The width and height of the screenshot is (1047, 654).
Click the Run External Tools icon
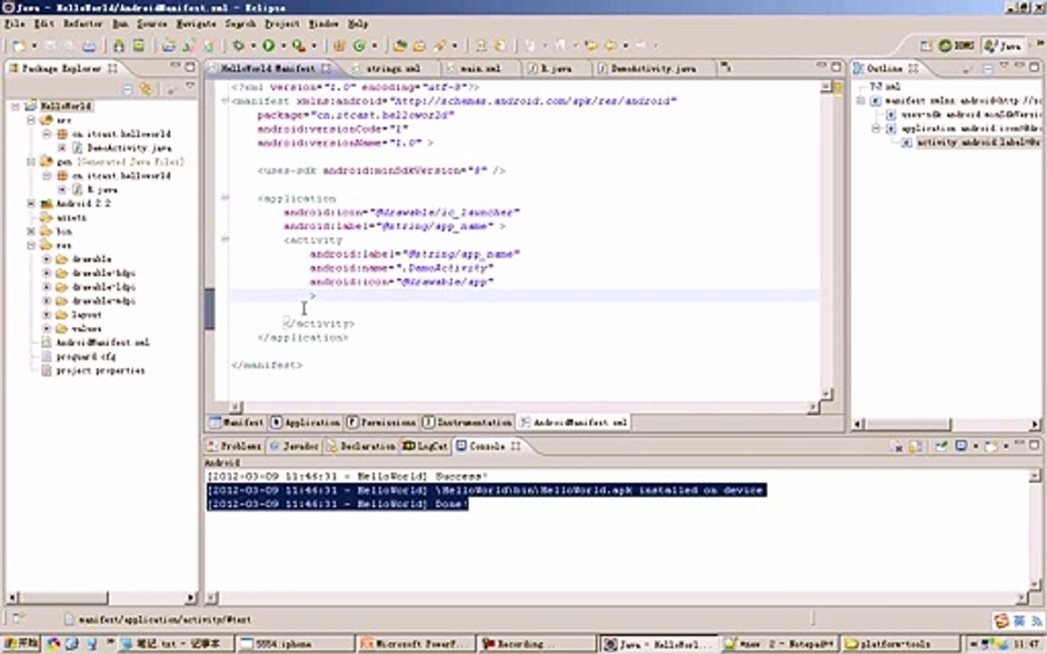click(298, 46)
